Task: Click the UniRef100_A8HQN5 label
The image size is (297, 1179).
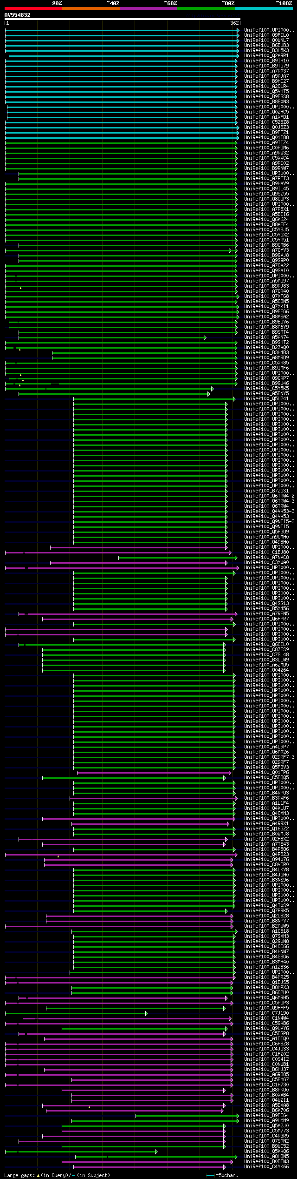Action: tap(266, 1156)
